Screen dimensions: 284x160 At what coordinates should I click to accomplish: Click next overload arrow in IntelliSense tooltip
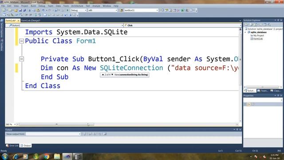point(112,75)
